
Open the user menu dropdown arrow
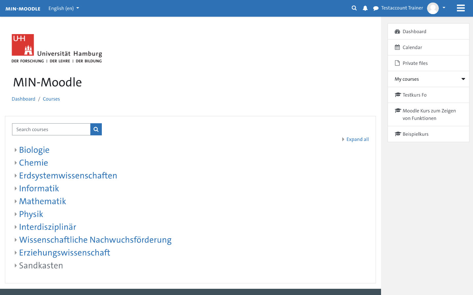(444, 8)
